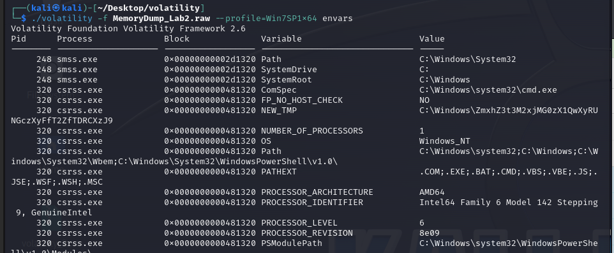The image size is (614, 253).
Task: Click the FP_NO_HOST_CHECK variable
Action: coord(302,100)
